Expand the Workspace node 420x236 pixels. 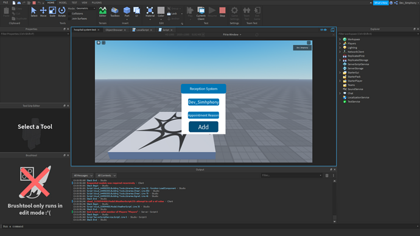(340, 40)
